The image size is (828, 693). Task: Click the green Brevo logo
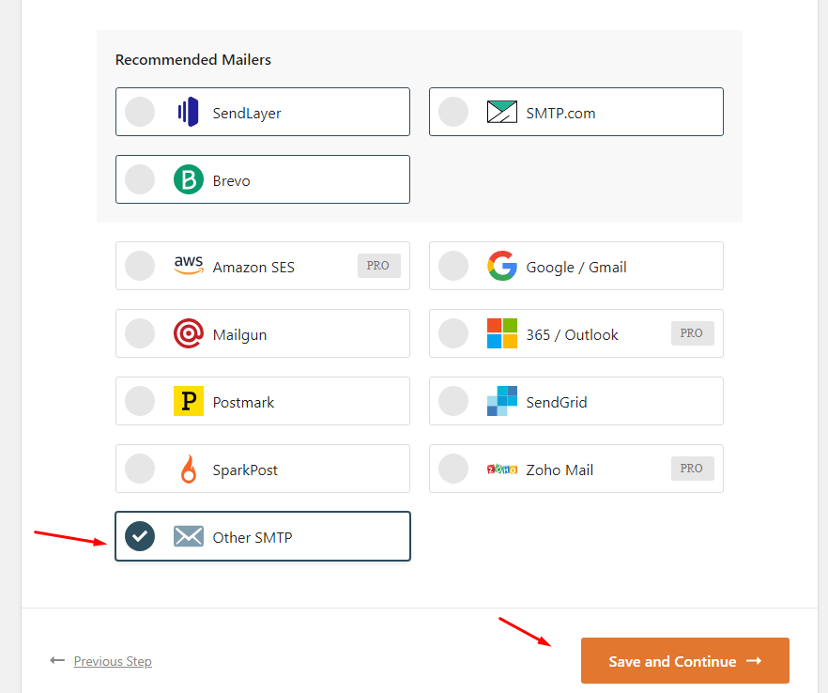(189, 179)
